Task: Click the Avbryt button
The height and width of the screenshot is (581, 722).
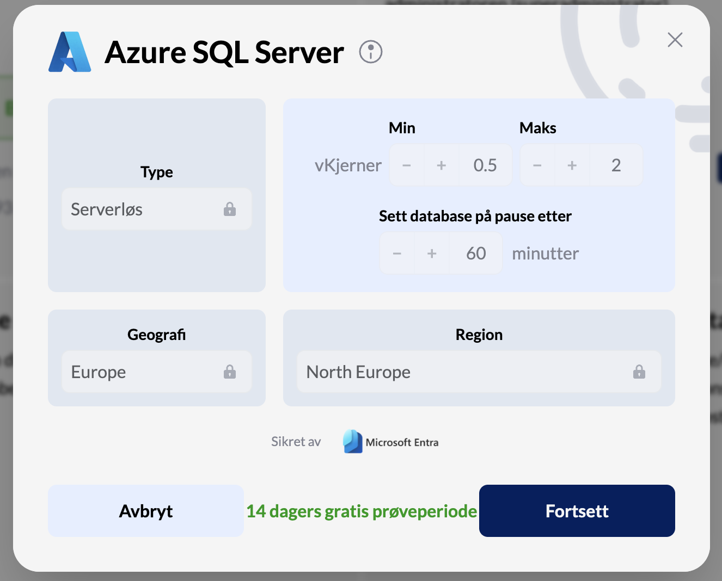Action: point(146,511)
